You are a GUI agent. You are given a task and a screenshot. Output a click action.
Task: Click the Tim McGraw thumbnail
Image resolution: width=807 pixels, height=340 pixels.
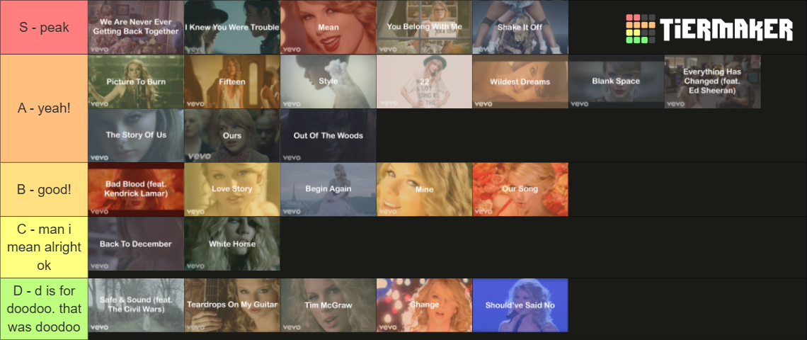coord(328,305)
